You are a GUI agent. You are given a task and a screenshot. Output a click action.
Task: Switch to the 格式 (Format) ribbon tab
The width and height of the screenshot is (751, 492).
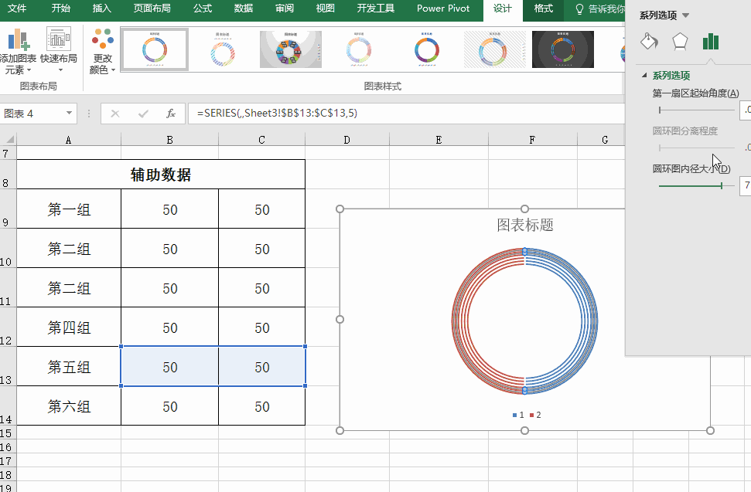[x=544, y=8]
